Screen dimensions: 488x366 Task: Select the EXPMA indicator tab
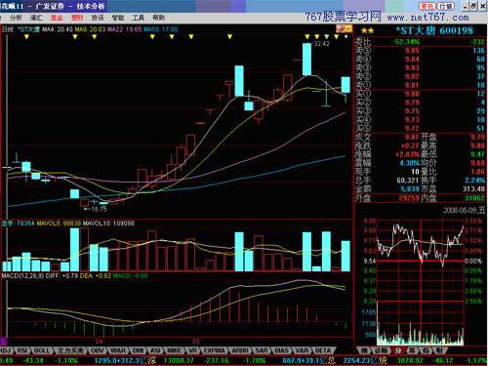coord(214,350)
